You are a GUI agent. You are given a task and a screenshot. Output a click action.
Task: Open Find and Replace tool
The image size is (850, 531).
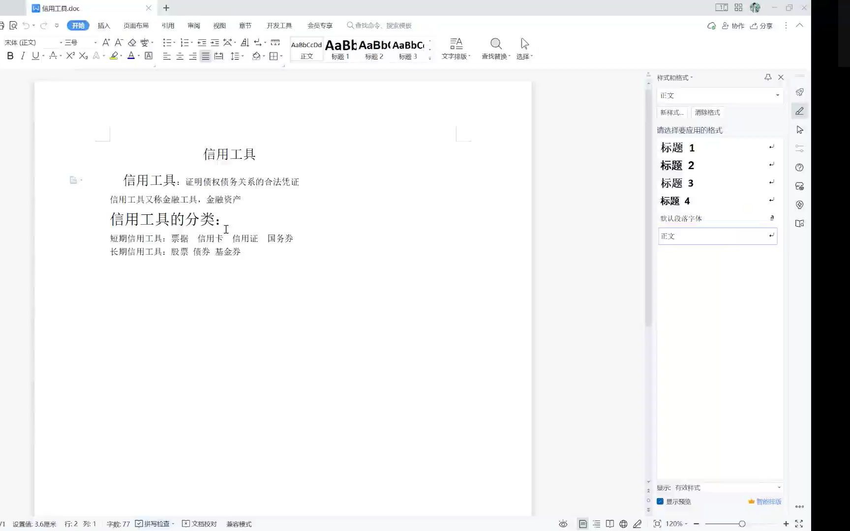coord(496,49)
